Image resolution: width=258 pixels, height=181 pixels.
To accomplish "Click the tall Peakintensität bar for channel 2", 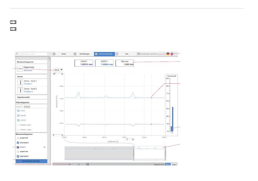I will 173,119.
